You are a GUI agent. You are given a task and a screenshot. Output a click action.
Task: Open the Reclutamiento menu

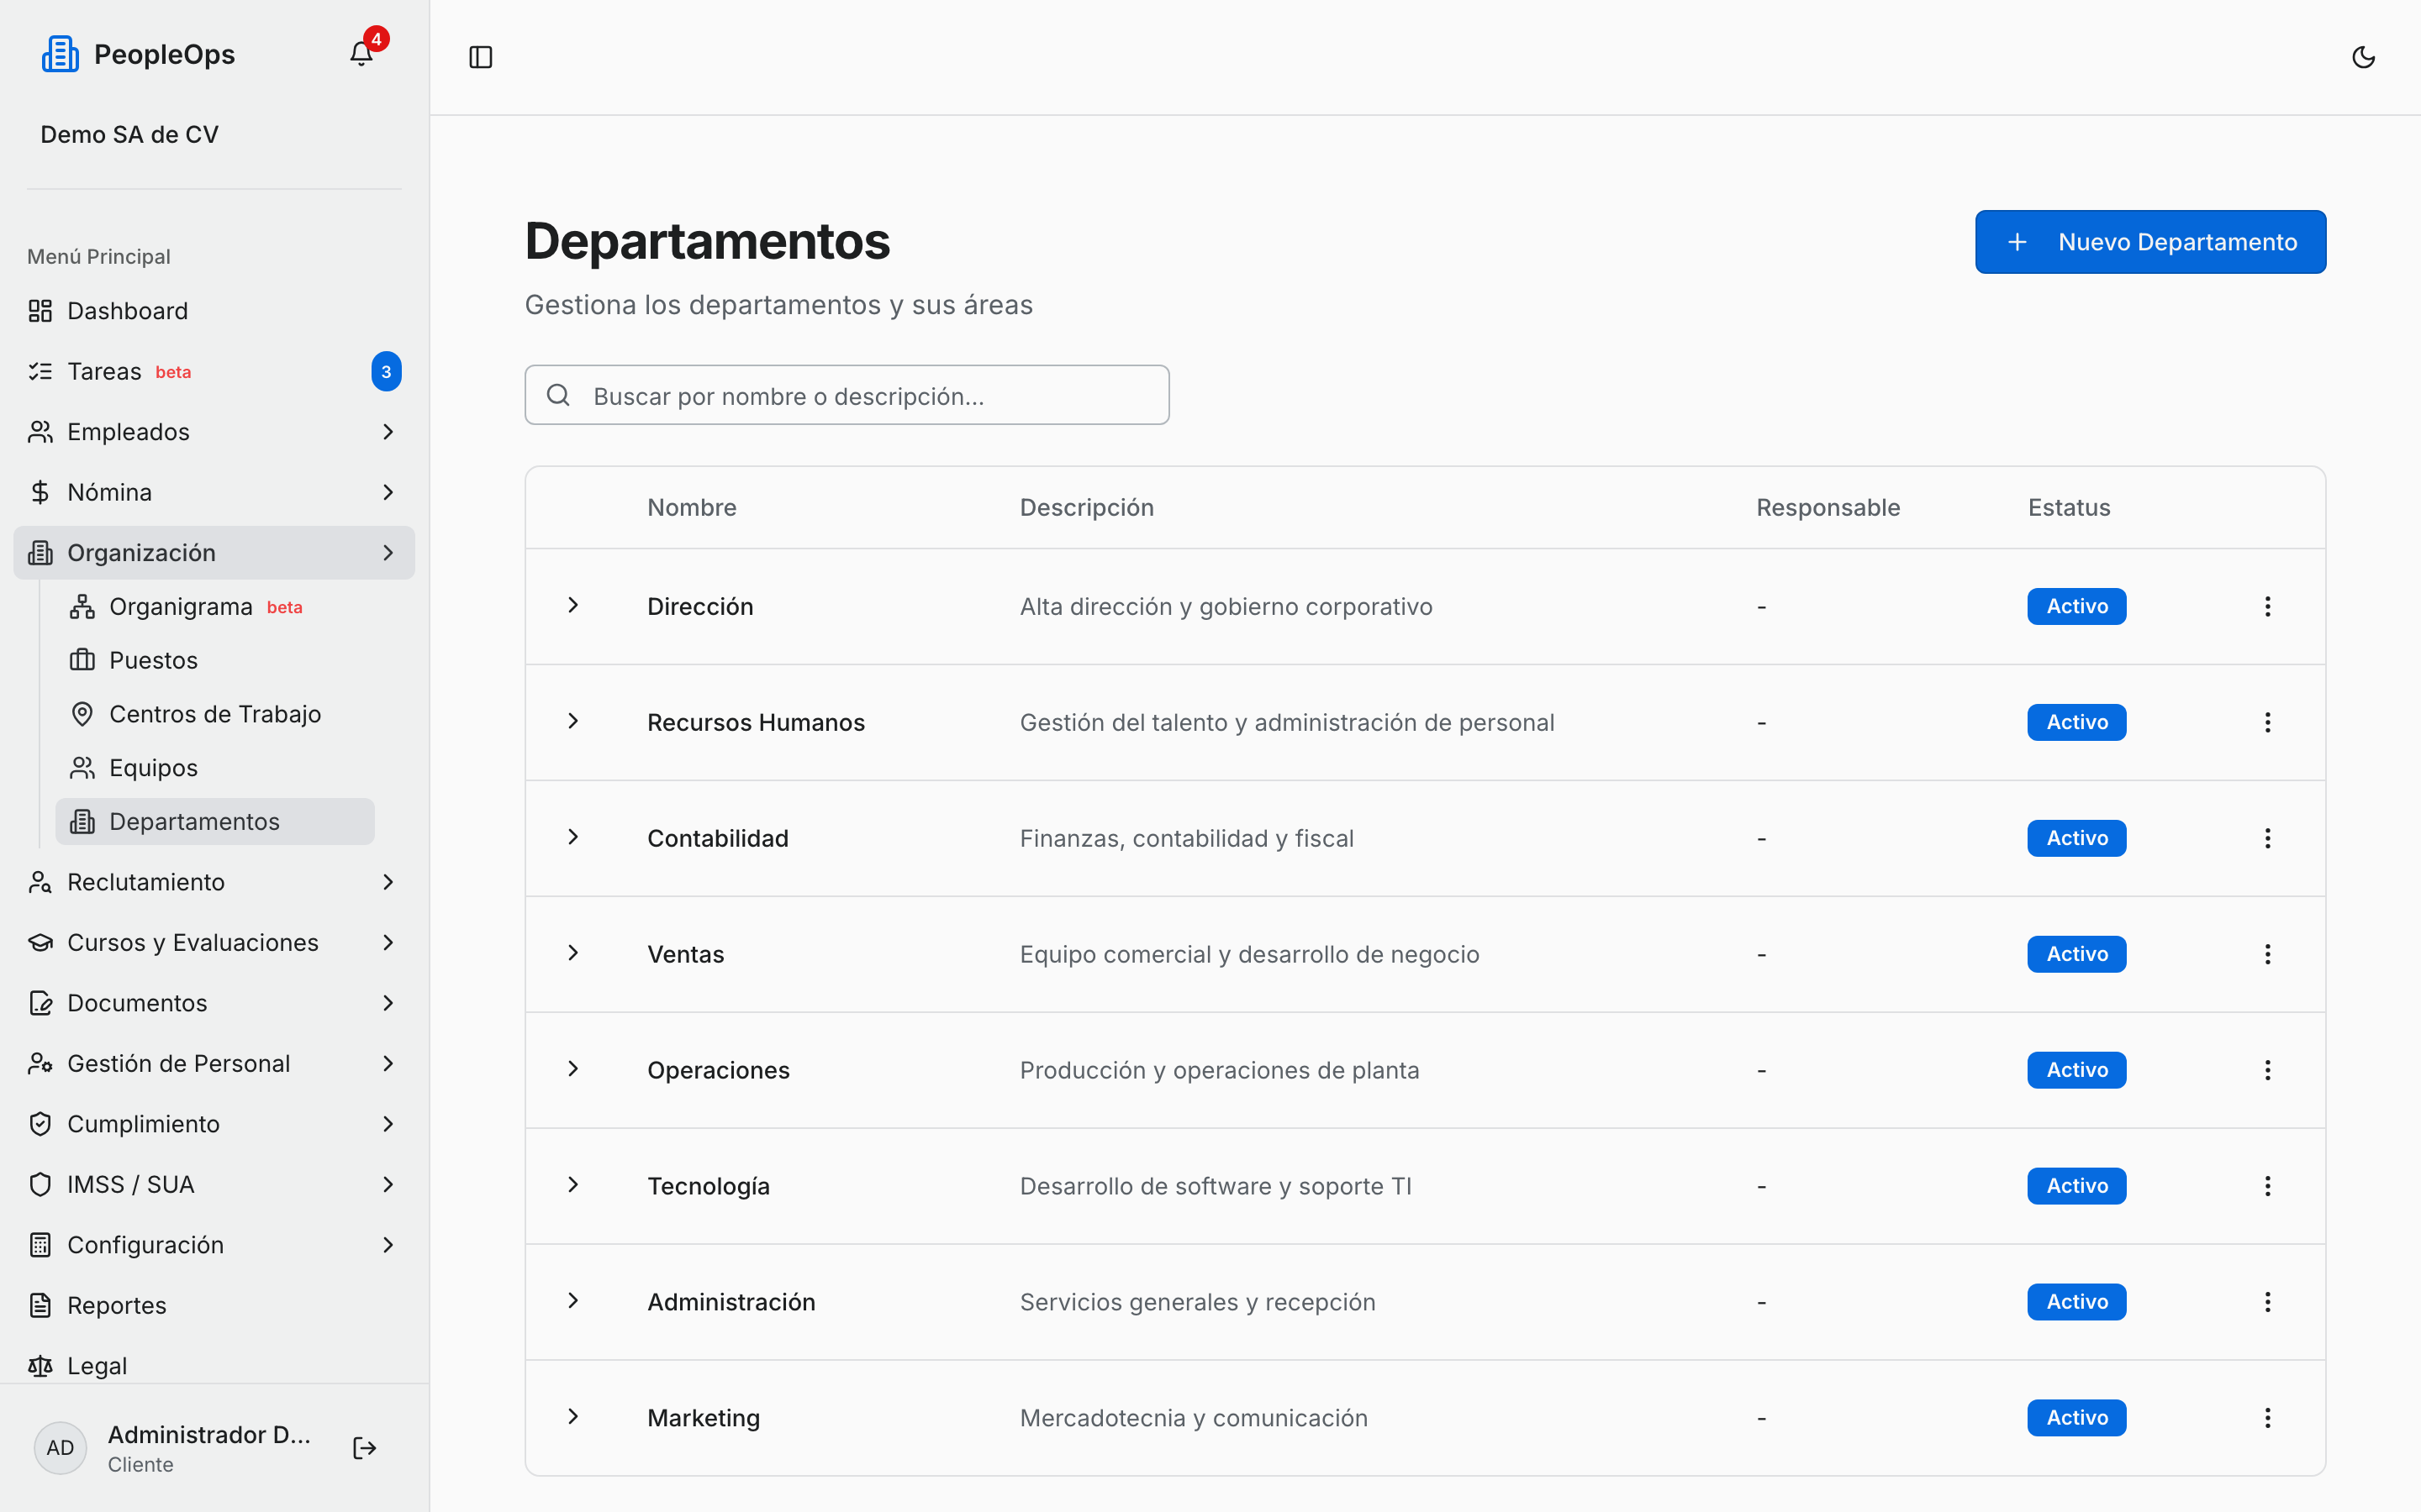pos(214,882)
